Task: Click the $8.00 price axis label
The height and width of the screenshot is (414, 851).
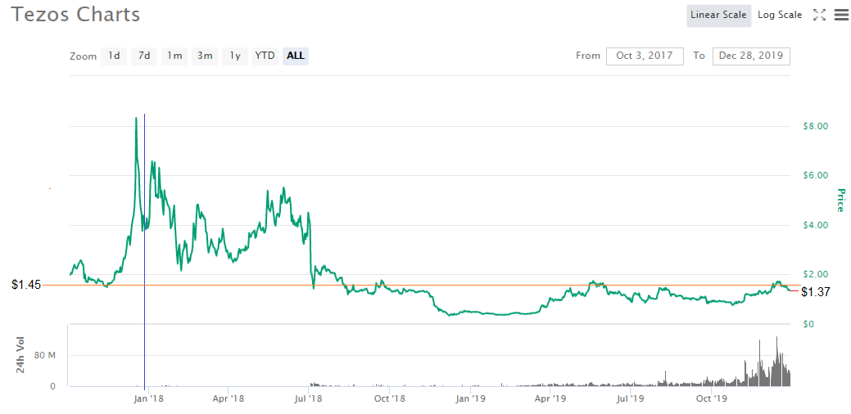Action: [815, 126]
